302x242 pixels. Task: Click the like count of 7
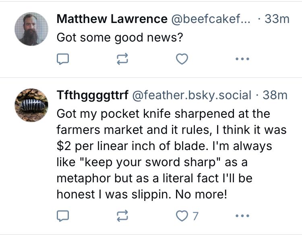pyautogui.click(x=195, y=216)
